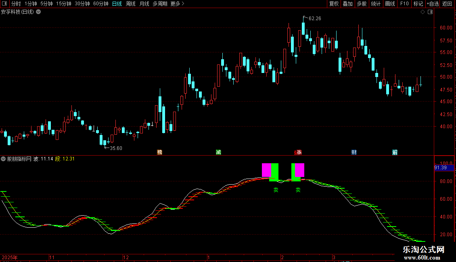Open the F10 company info button
This screenshot has height=262, width=456.
pos(404,4)
